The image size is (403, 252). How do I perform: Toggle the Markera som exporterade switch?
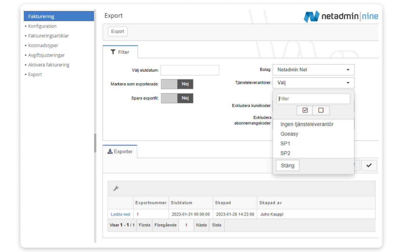pyautogui.click(x=177, y=84)
